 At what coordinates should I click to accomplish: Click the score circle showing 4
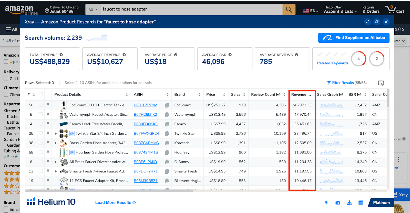(358, 59)
